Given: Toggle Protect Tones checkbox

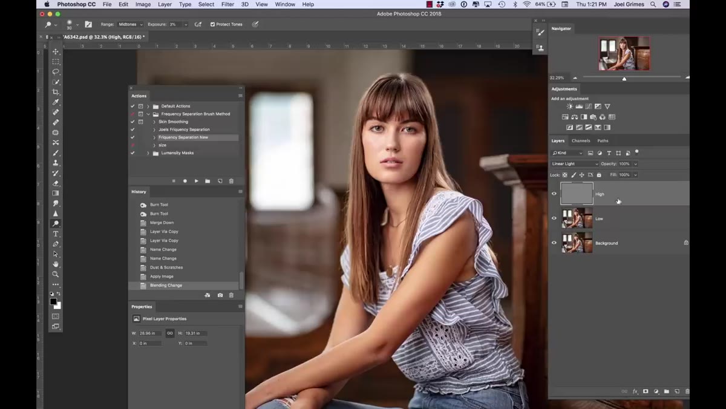Looking at the screenshot, I should click(x=212, y=24).
